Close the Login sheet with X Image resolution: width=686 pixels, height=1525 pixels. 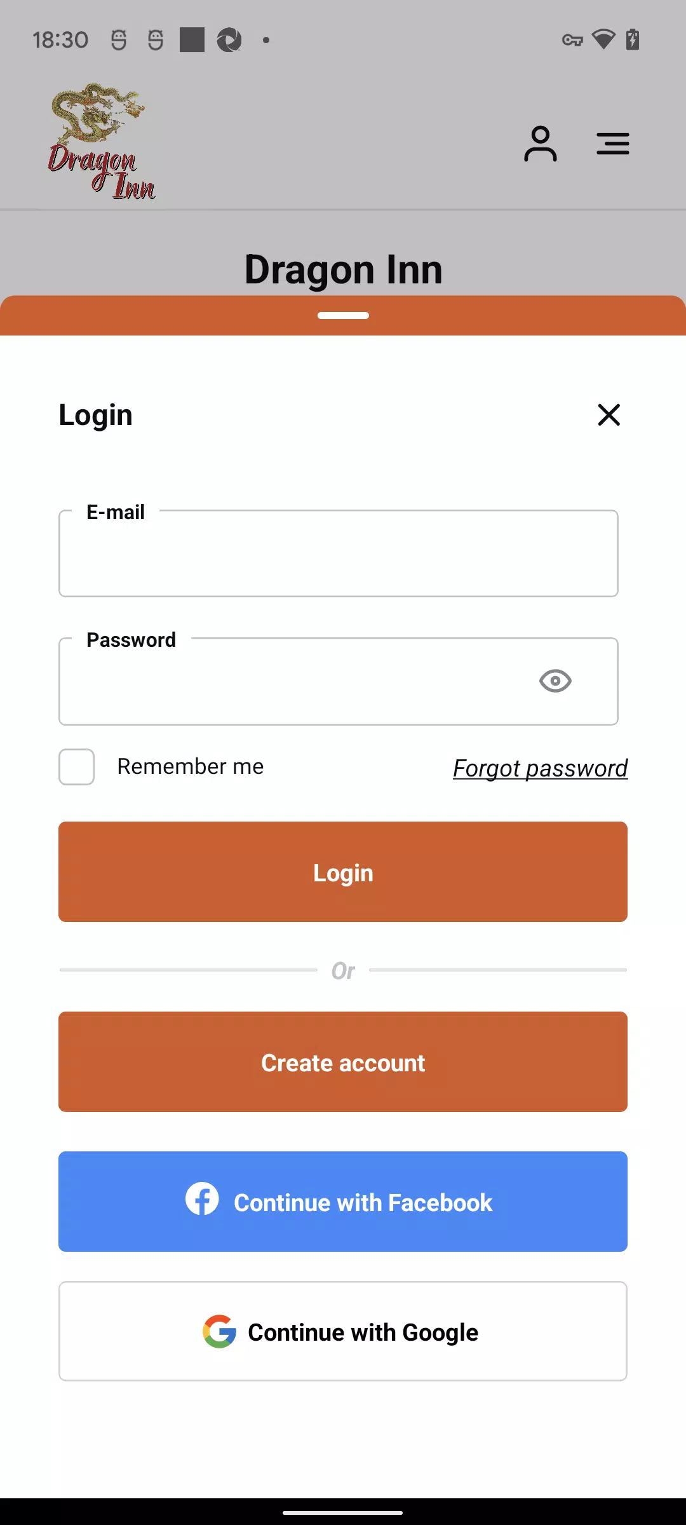[609, 415]
